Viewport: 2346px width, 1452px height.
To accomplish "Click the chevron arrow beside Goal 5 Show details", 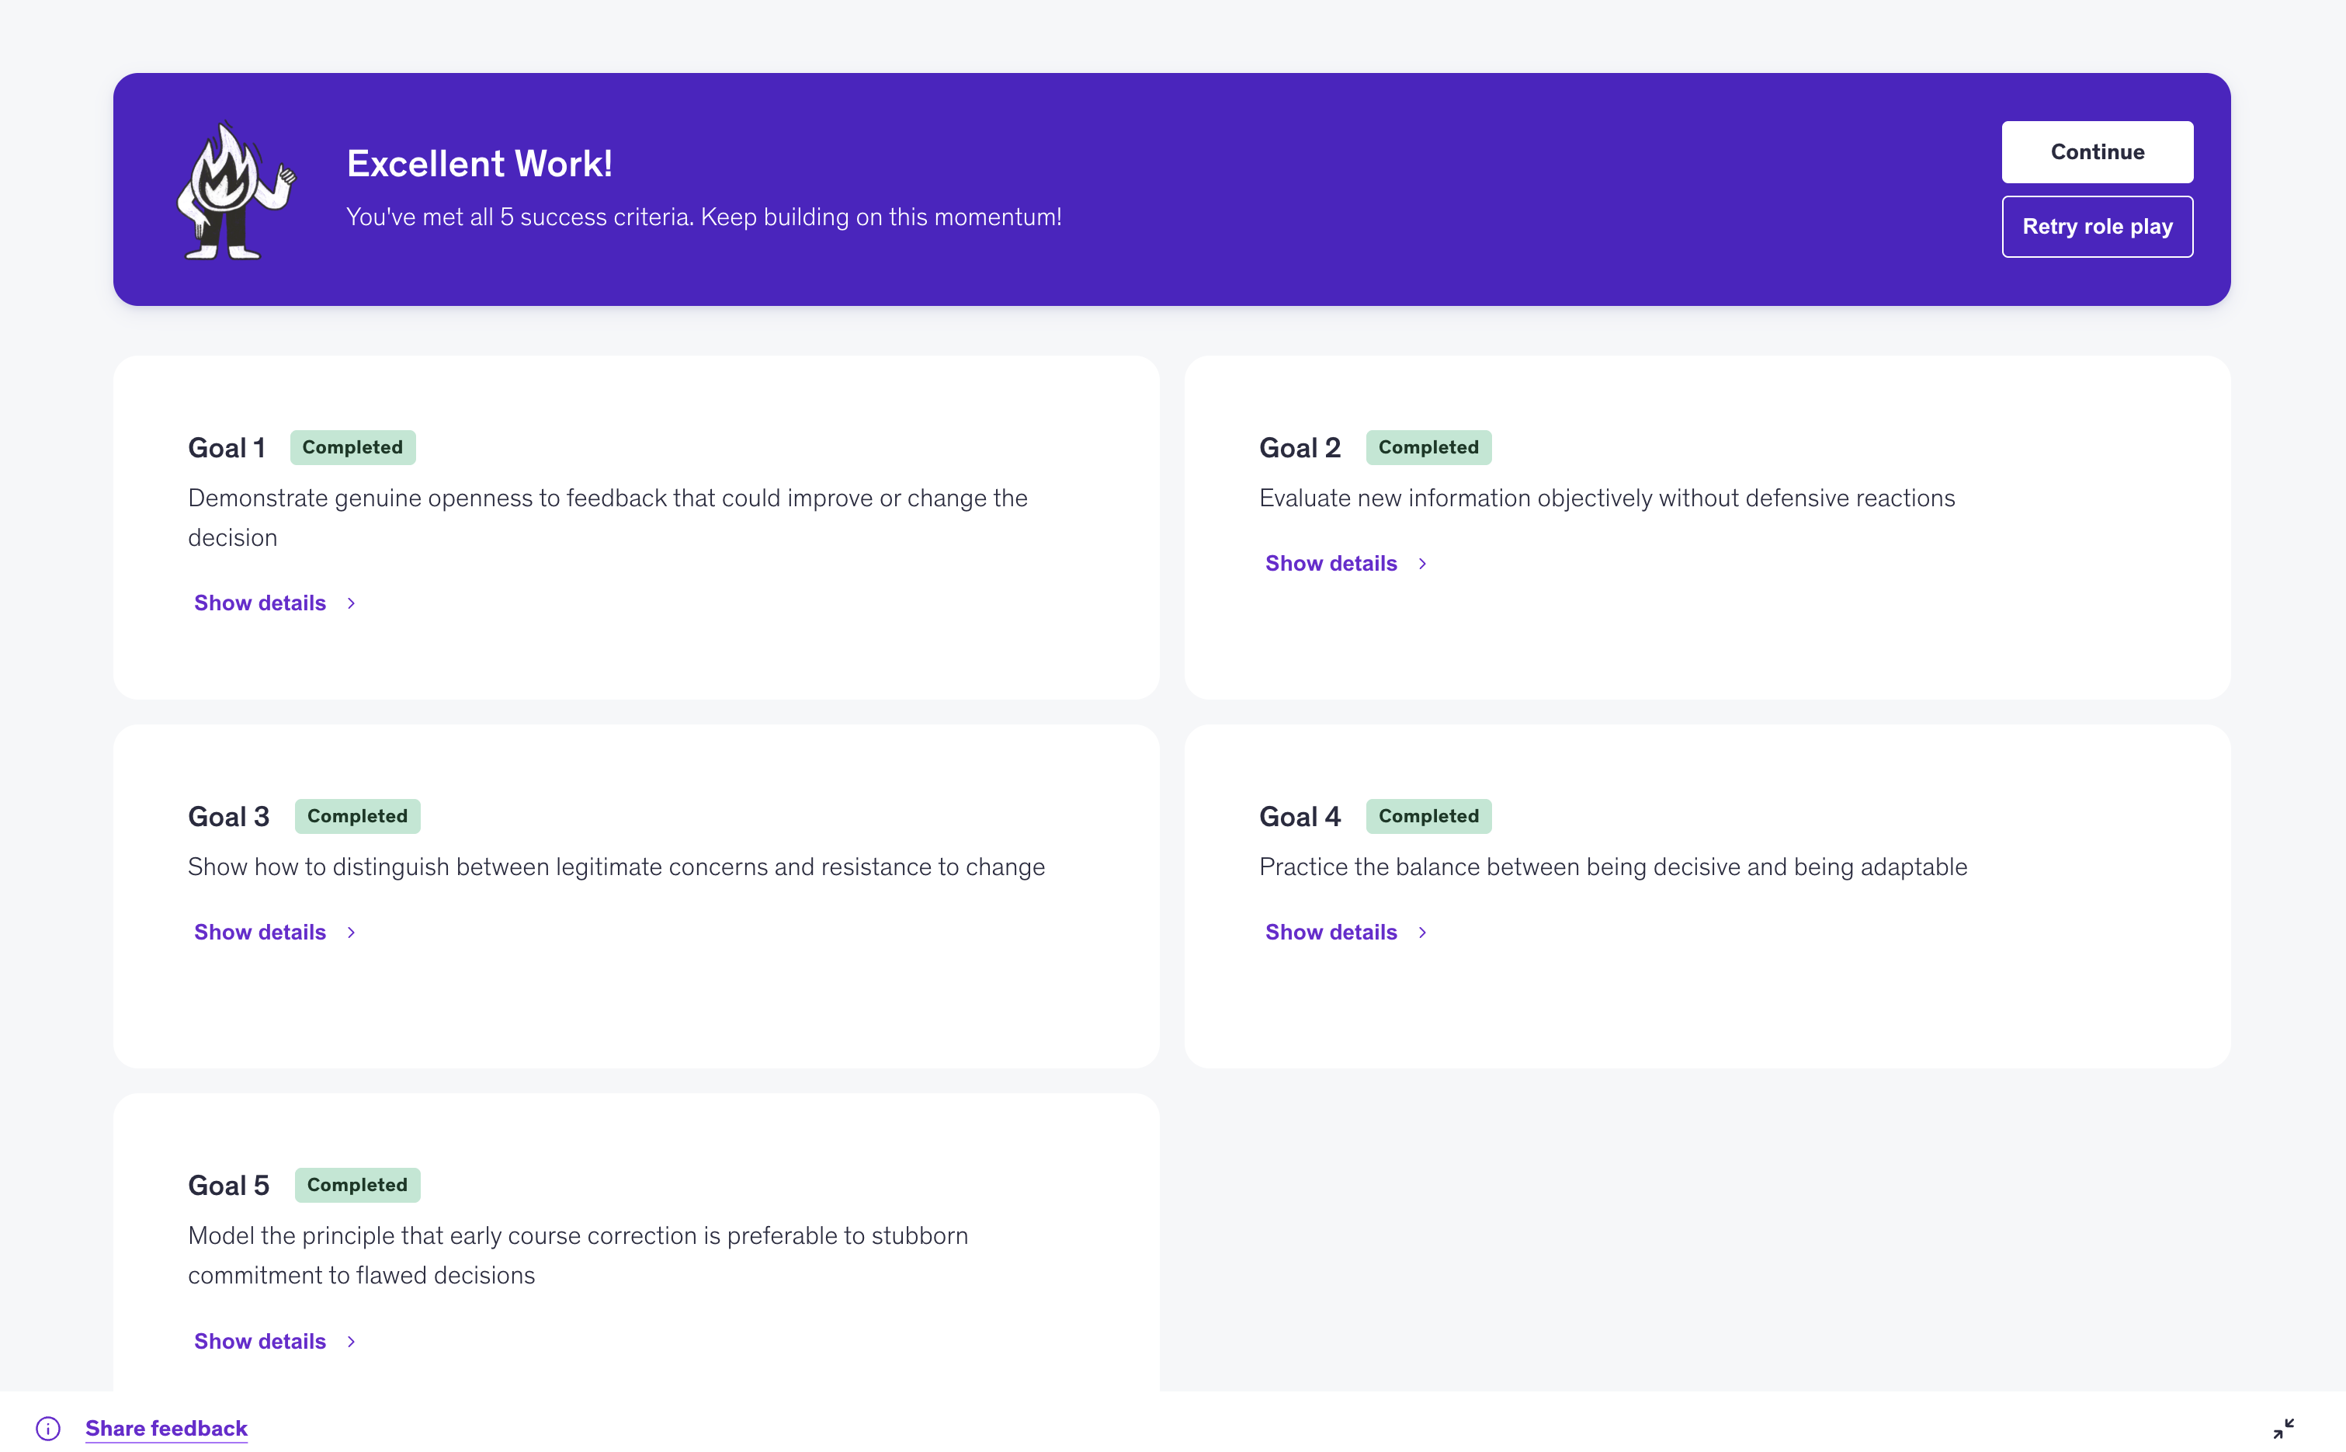I will click(352, 1342).
